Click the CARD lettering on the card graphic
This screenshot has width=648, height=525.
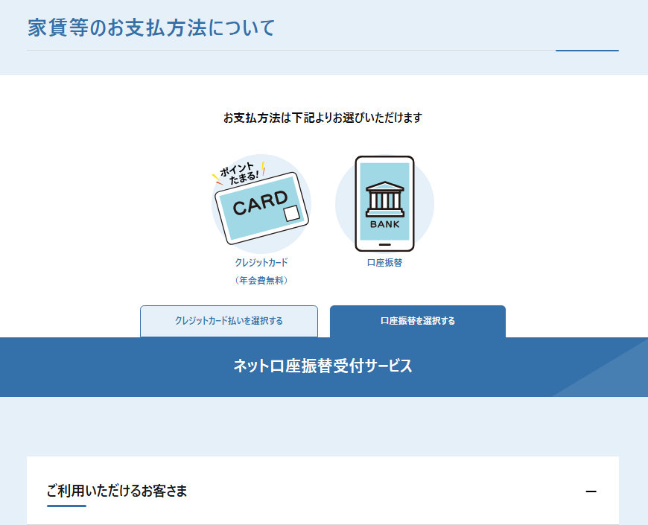coord(260,203)
